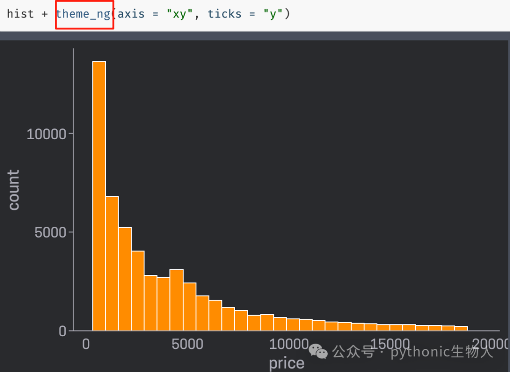The height and width of the screenshot is (372, 510).
Task: Select the "price" x-axis title
Action: click(x=287, y=363)
